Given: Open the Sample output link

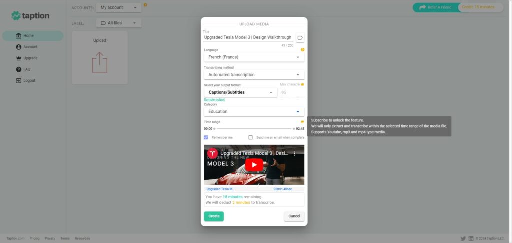Looking at the screenshot, I should [x=214, y=100].
